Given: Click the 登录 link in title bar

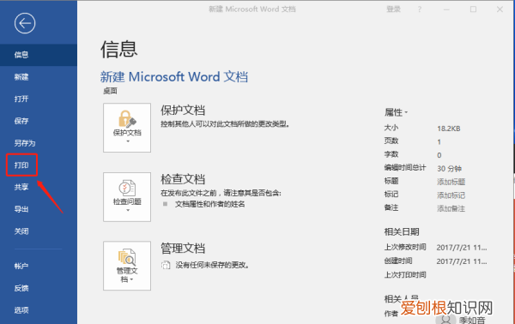Looking at the screenshot, I should [393, 9].
